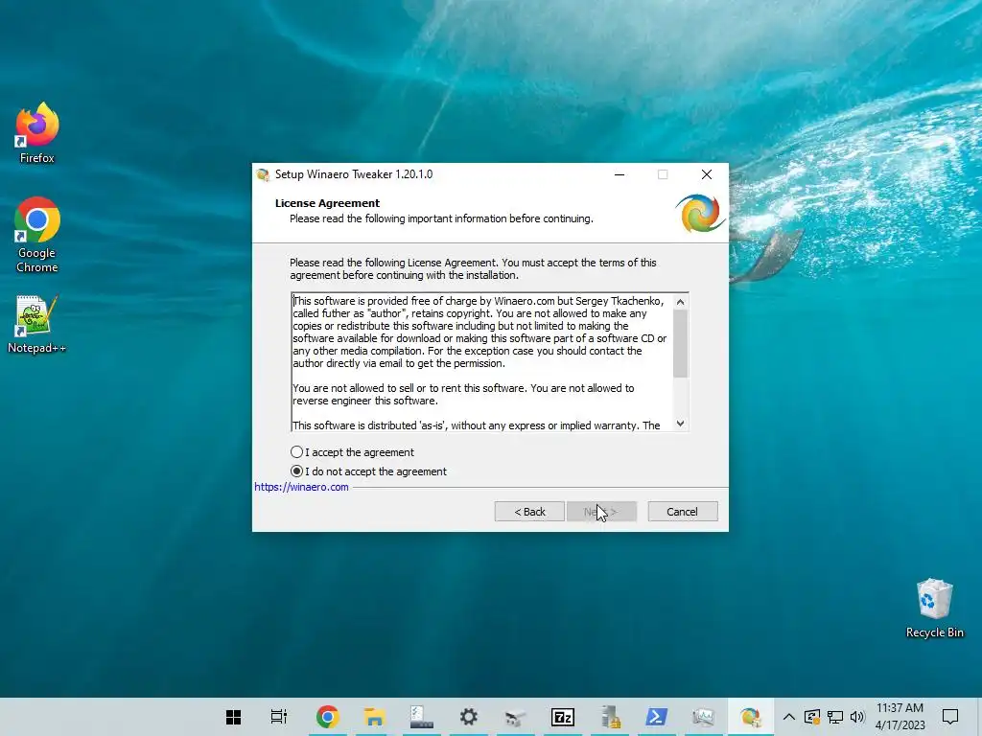The image size is (982, 736).
Task: Expand the hidden system tray icons
Action: (x=789, y=717)
